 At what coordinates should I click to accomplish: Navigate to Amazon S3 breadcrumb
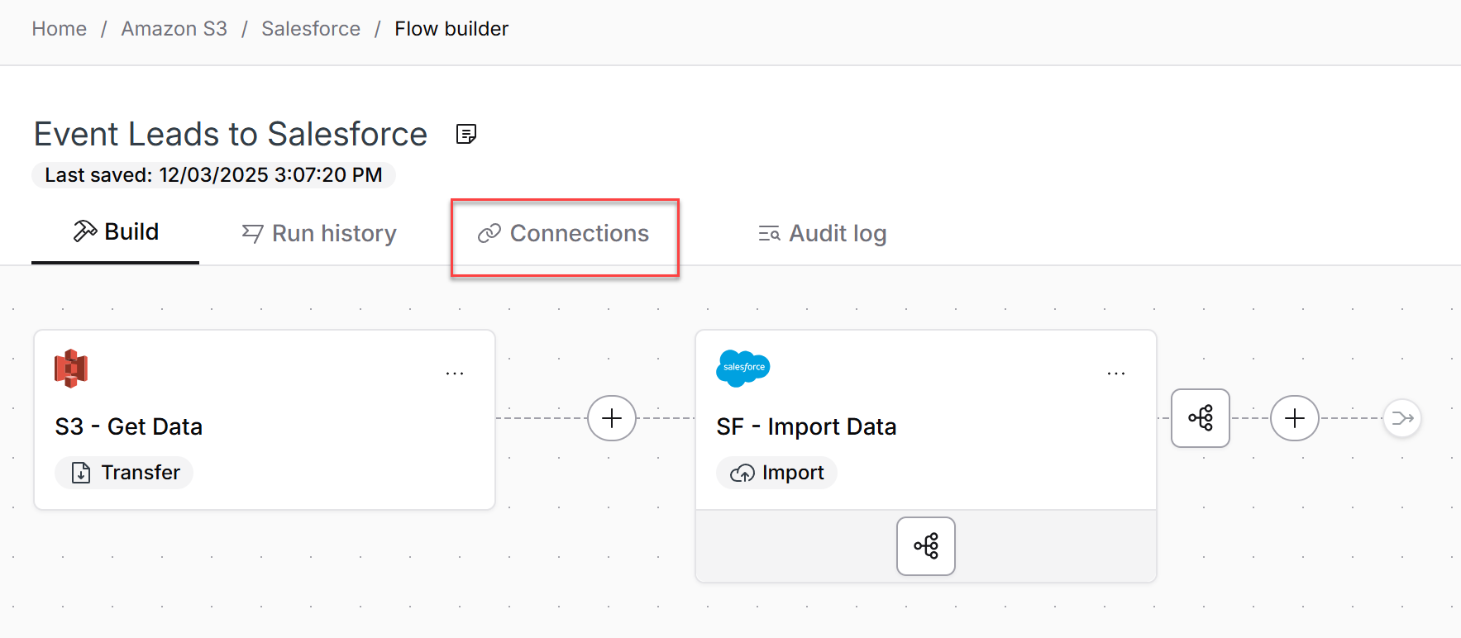pyautogui.click(x=174, y=29)
